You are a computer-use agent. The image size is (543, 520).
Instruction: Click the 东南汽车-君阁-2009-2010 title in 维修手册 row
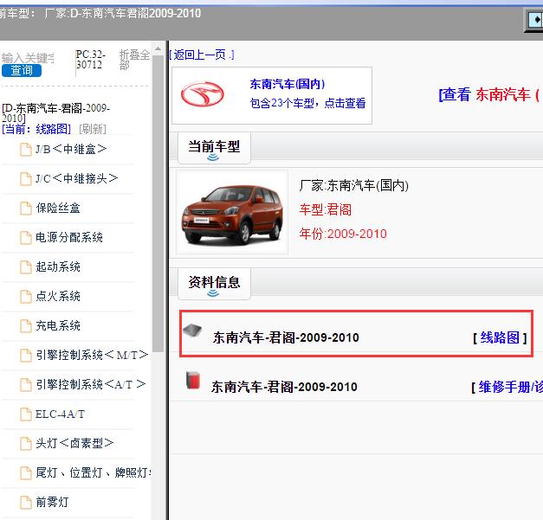click(284, 387)
